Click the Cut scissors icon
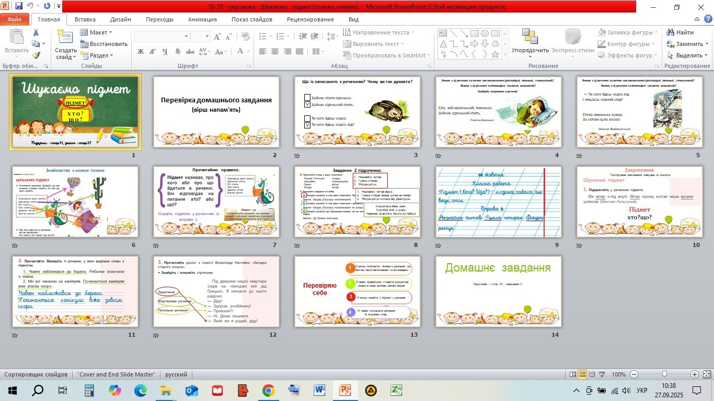 pyautogui.click(x=36, y=32)
